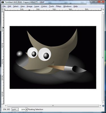Click the 100% zoom input field
Viewport: 106px width, 113px height.
click(22, 110)
